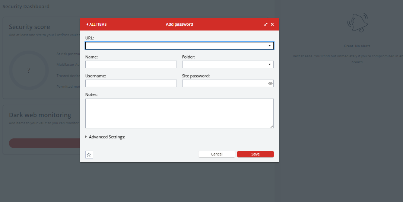Click the 'Great. No alerts.' text
This screenshot has width=403, height=202.
tap(358, 46)
